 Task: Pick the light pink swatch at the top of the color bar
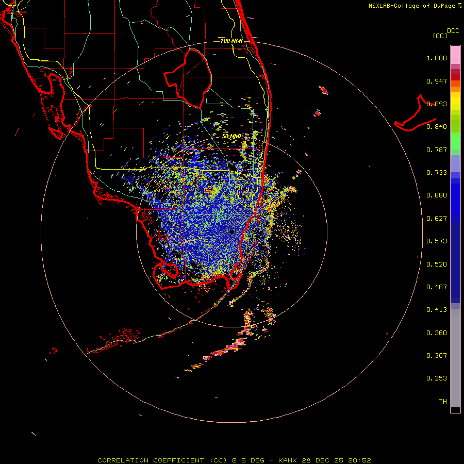coord(455,55)
